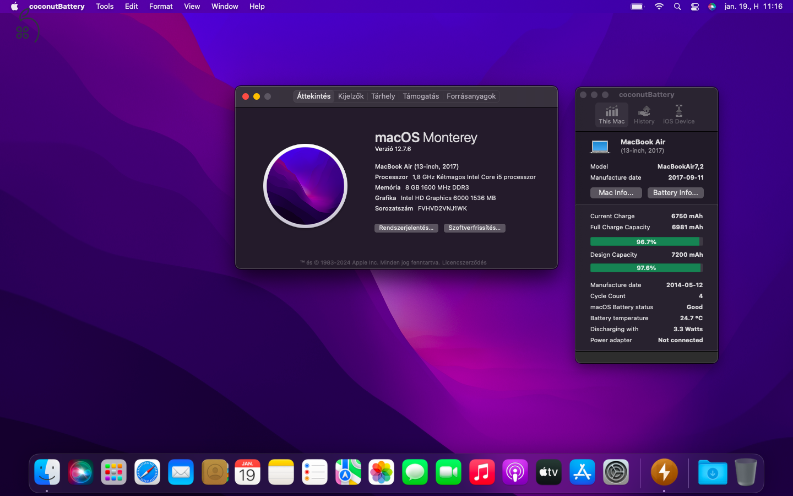Open System Preferences from the Dock

click(615, 472)
